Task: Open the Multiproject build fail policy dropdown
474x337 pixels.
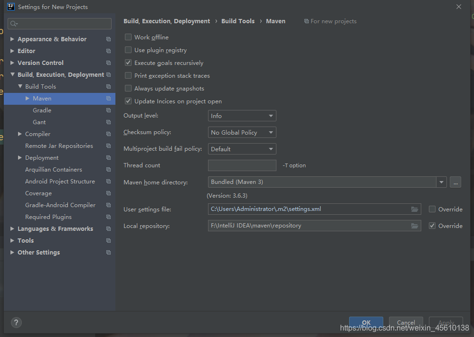Action: [242, 149]
